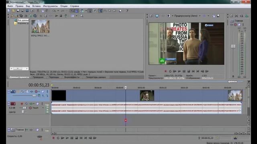Open Track FX on video track

tap(31, 92)
